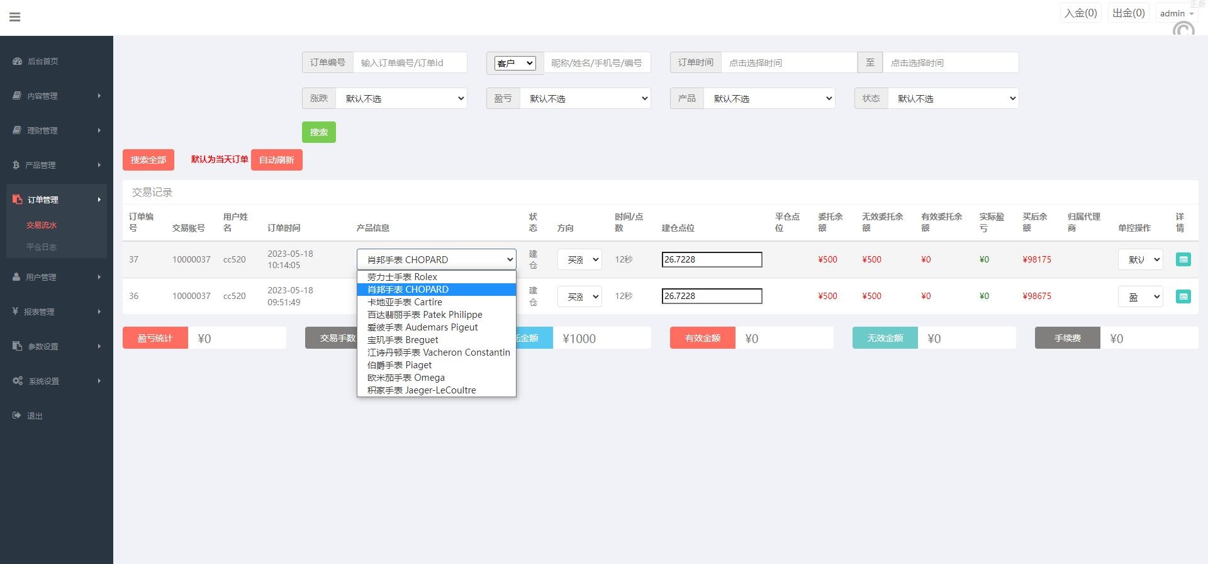The image size is (1208, 564).
Task: Click the 退出 logout icon
Action: click(16, 415)
